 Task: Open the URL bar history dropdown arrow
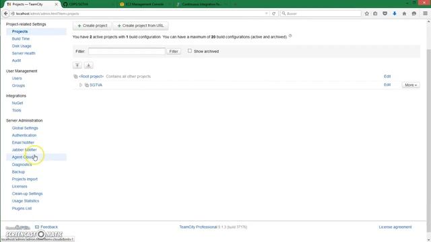click(x=266, y=13)
